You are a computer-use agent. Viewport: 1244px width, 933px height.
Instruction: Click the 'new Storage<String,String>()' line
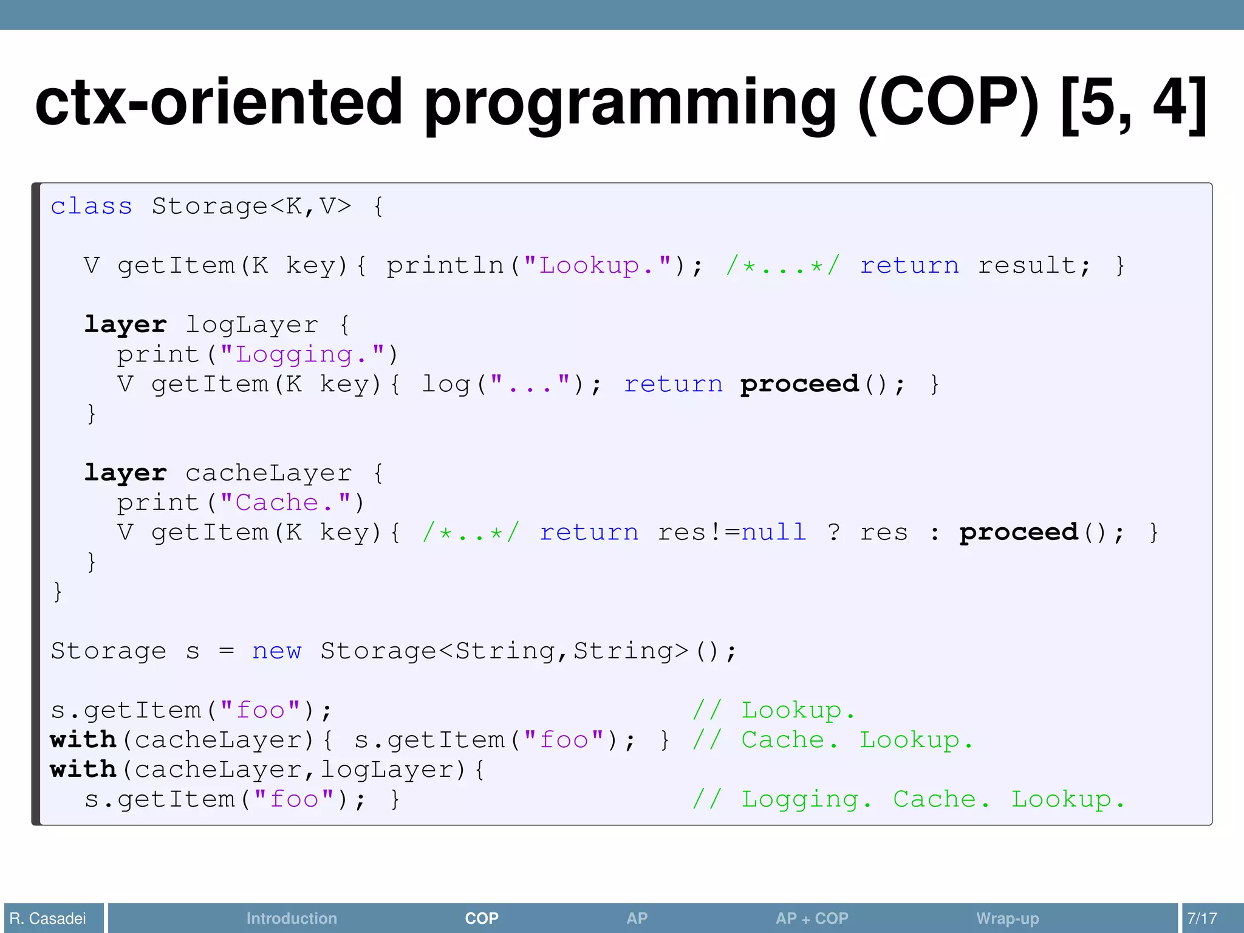[x=394, y=651]
